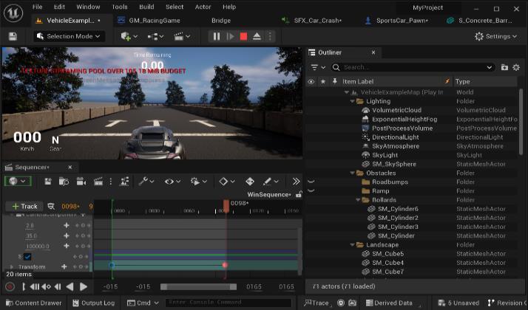Render movie clapperboard in Sequencer
The height and width of the screenshot is (310, 528).
click(x=98, y=182)
